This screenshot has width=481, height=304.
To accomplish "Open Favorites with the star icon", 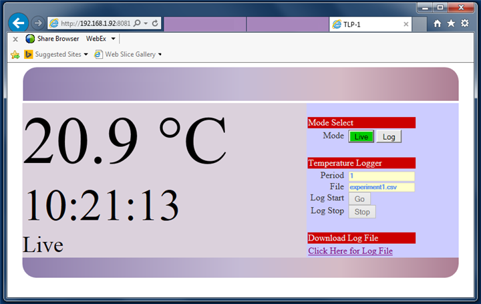I will 451,23.
